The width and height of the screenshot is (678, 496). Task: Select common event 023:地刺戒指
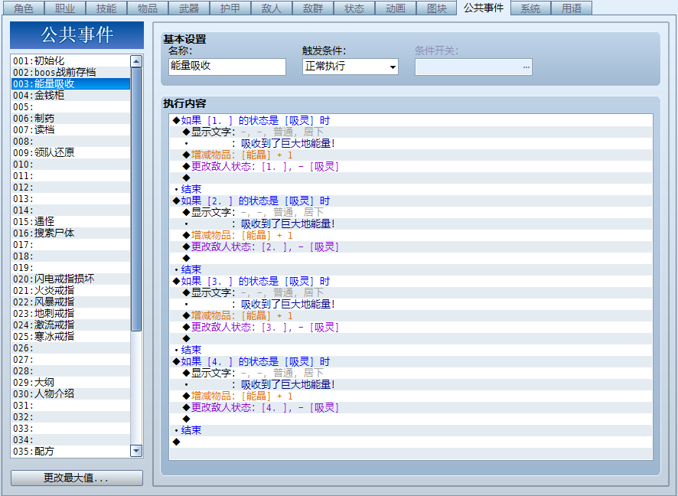pos(70,314)
